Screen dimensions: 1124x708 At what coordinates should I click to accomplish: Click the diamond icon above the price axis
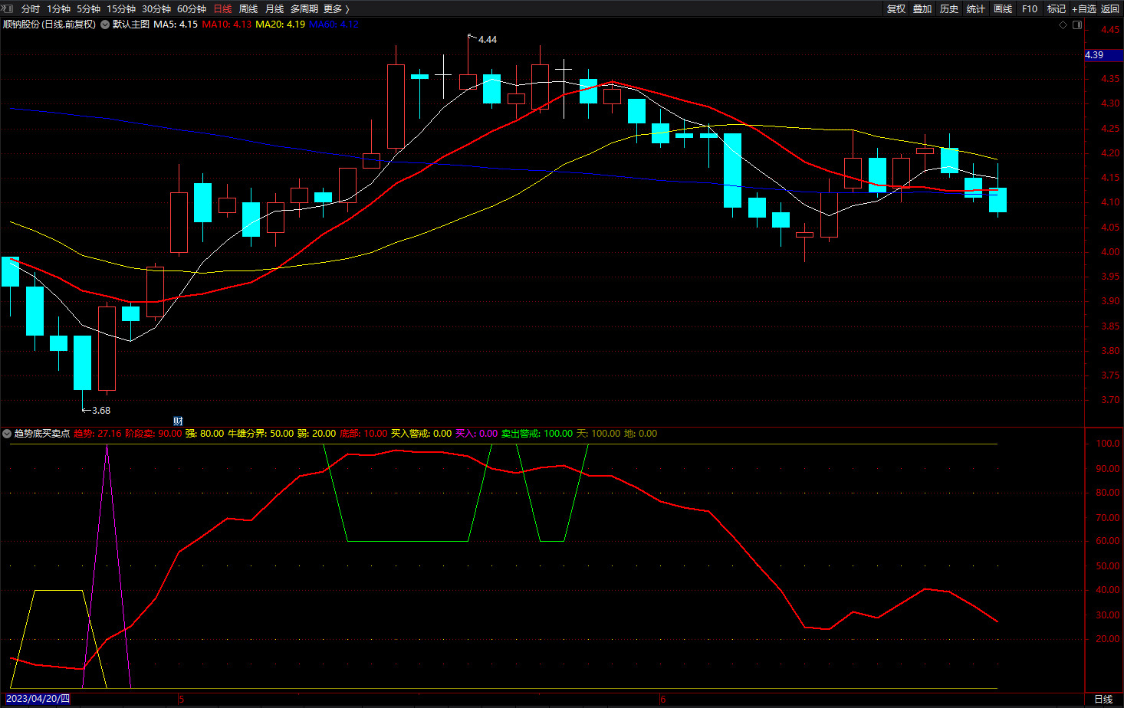click(1063, 25)
